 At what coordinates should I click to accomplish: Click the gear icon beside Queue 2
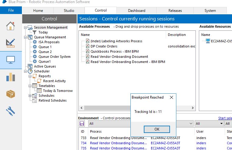point(35,52)
